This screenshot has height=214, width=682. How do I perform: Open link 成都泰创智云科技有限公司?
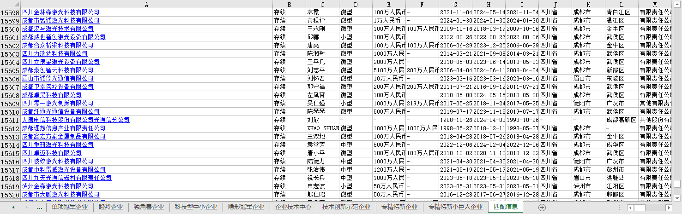coord(58,70)
